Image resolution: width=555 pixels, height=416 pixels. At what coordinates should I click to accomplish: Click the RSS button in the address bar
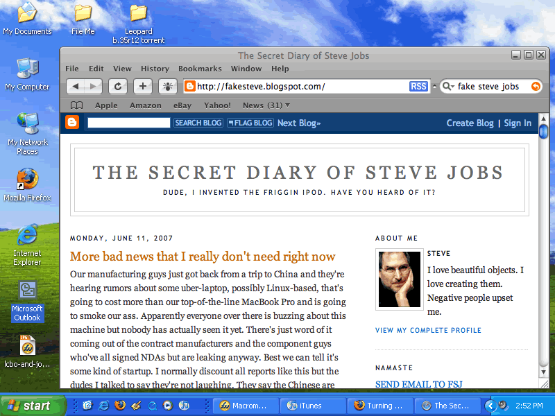[x=418, y=86]
